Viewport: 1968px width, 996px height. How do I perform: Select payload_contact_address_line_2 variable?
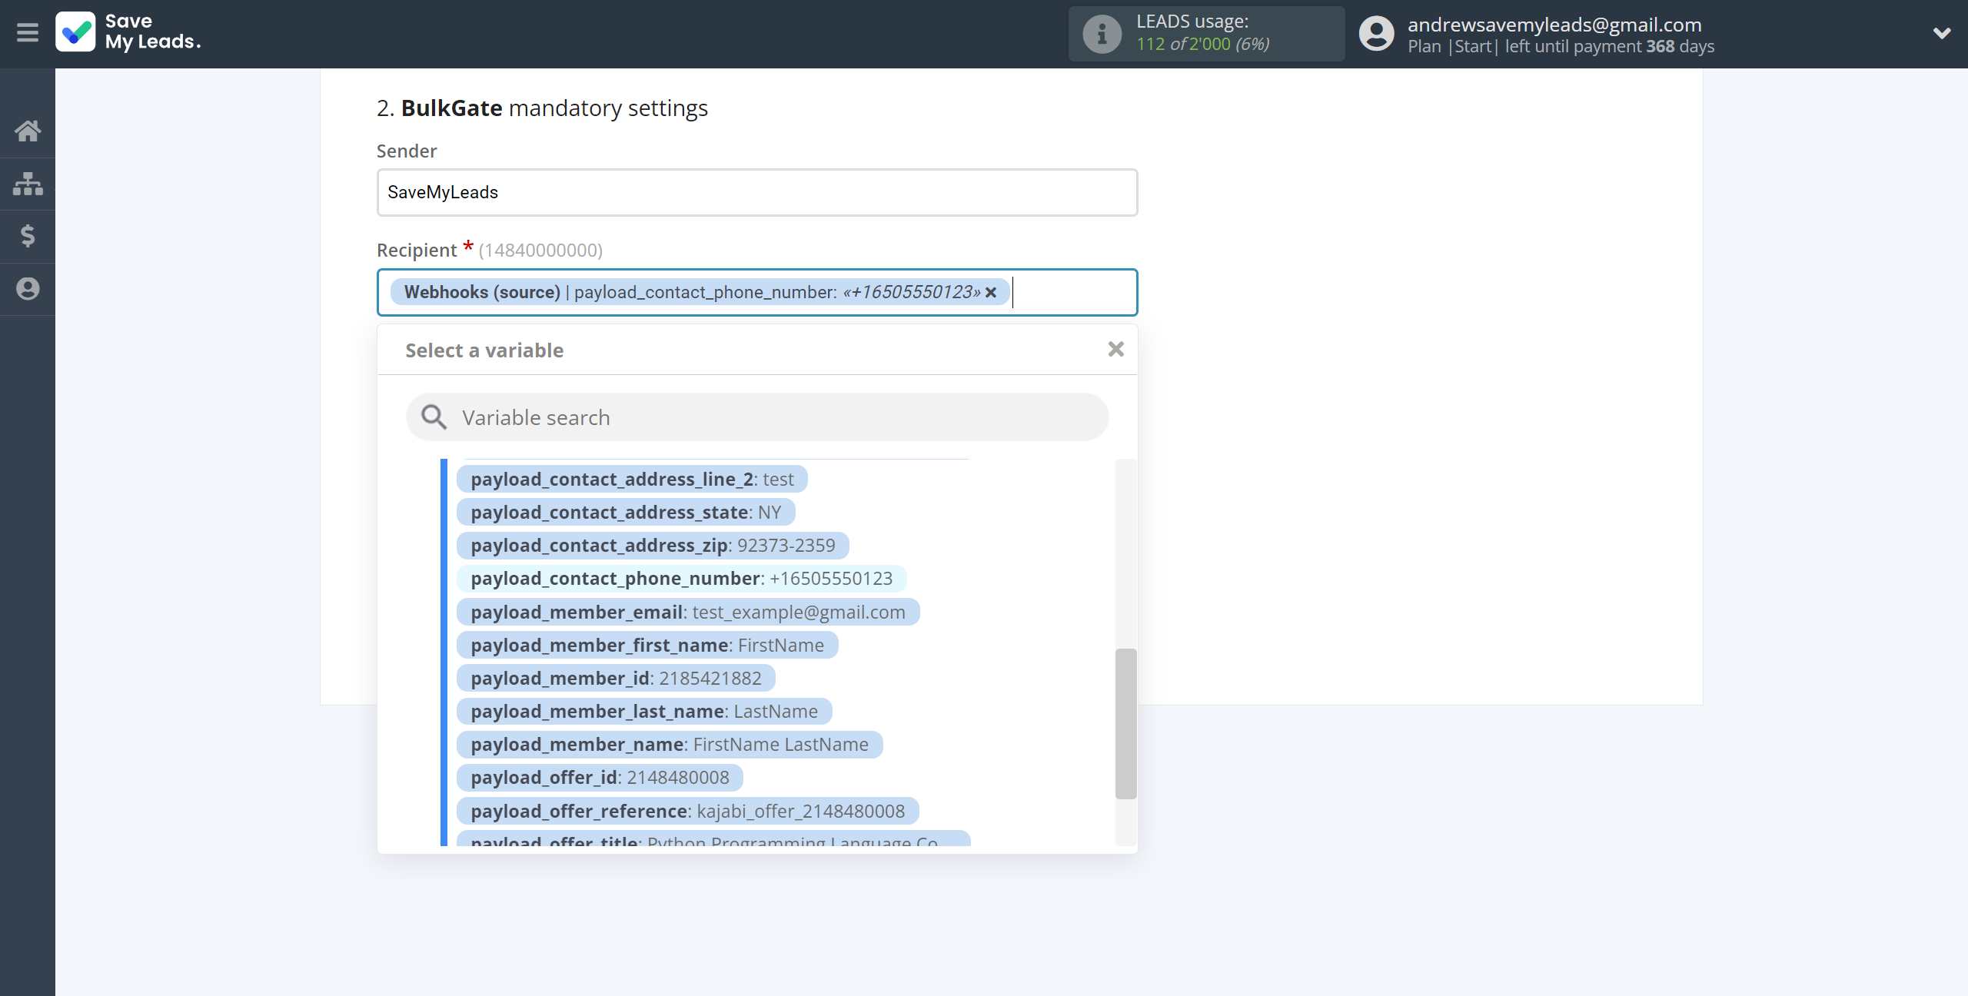[x=632, y=479]
